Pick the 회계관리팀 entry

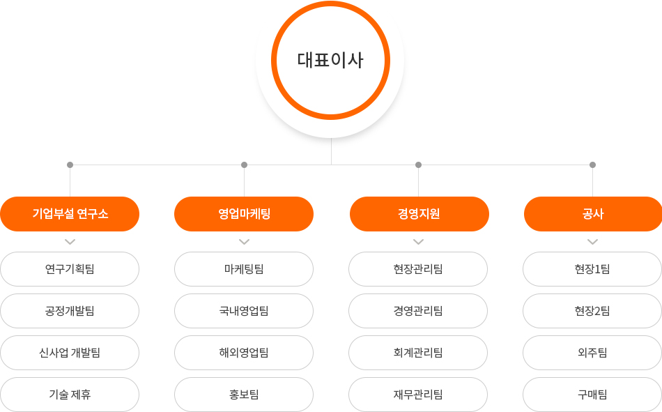pos(418,353)
